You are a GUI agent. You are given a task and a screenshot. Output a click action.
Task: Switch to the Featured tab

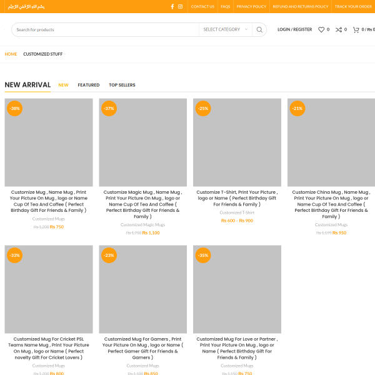coord(89,85)
